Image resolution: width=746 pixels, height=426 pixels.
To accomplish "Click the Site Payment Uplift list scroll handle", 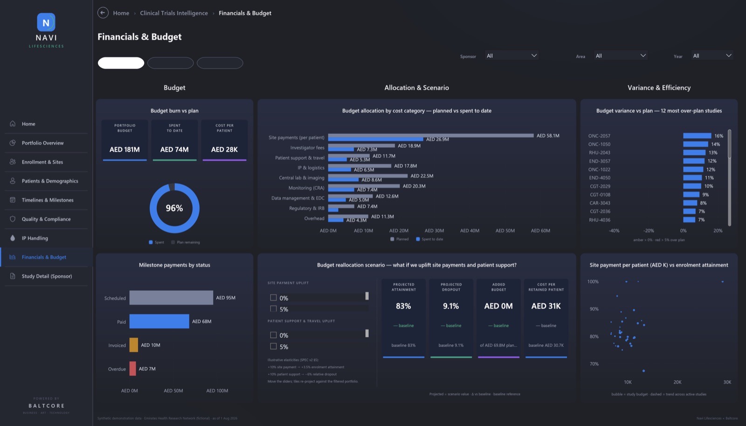I will (367, 296).
